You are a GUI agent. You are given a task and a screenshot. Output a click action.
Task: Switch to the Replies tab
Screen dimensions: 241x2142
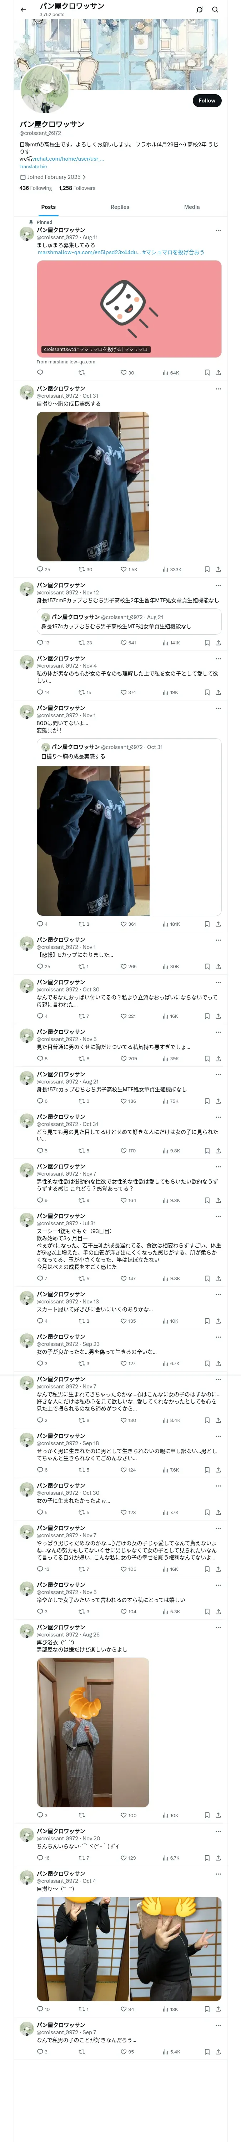point(120,207)
